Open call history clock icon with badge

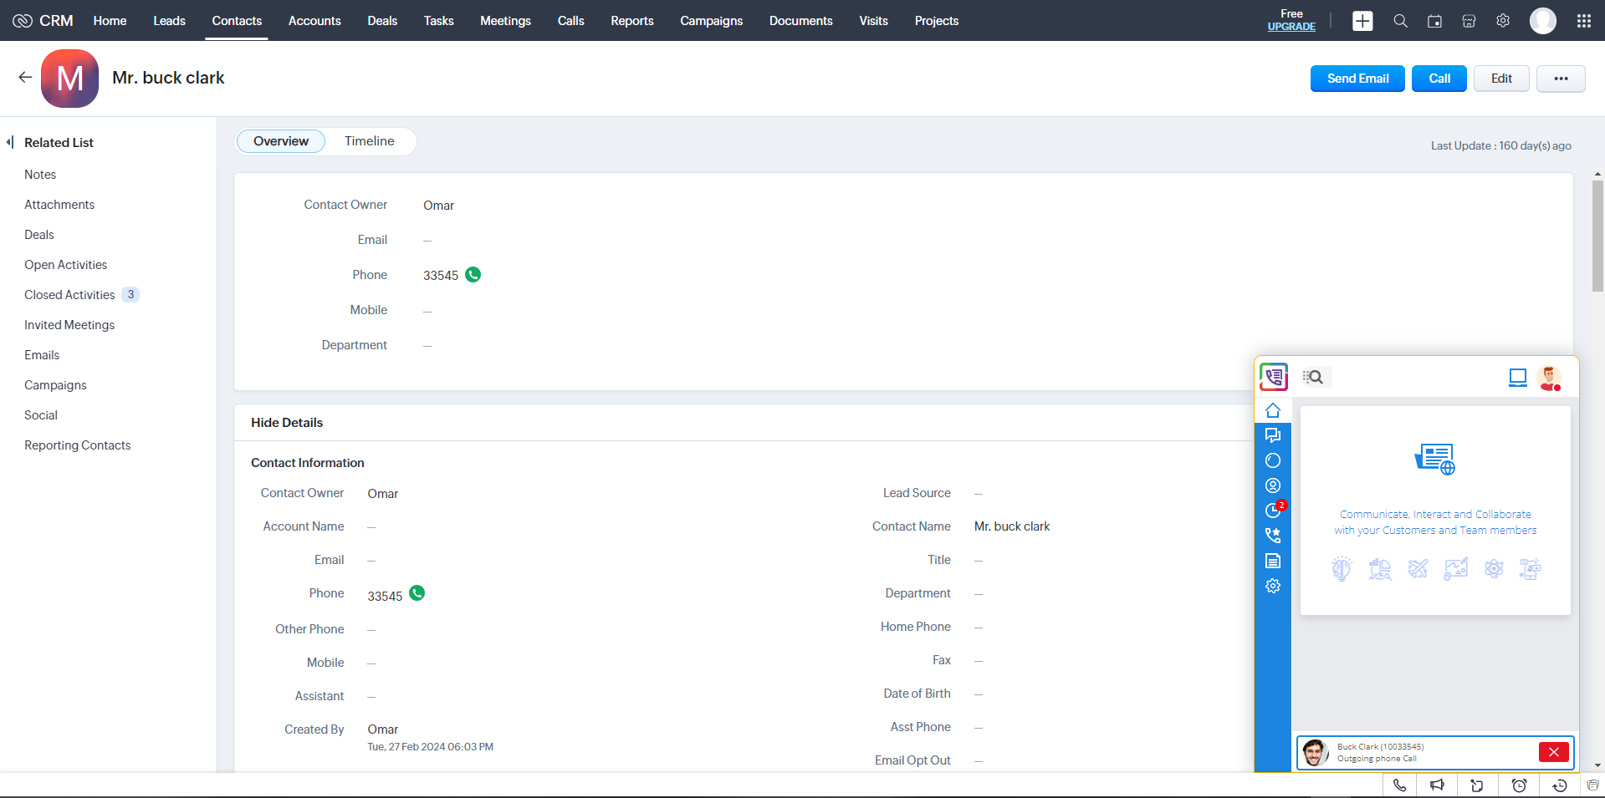coord(1273,511)
